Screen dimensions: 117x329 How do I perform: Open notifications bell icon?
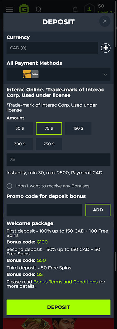click(x=75, y=9)
